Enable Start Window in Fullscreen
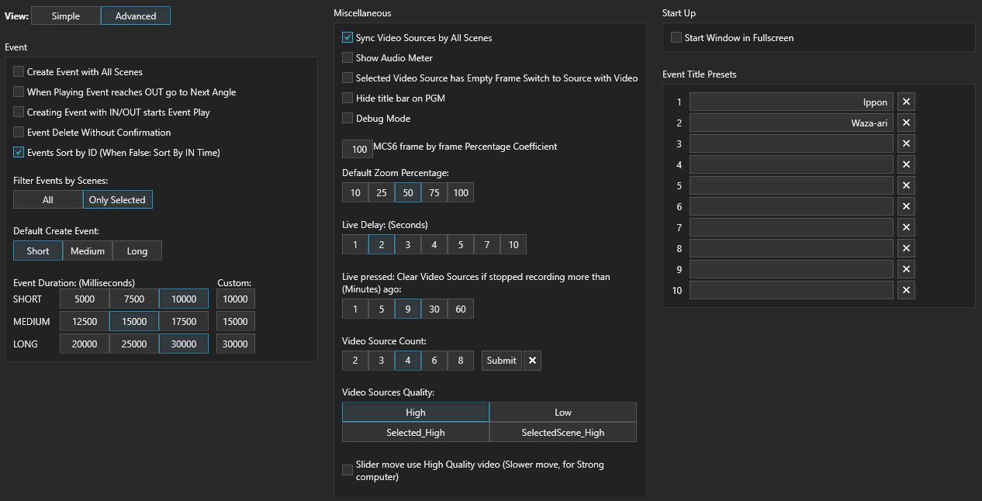 [x=676, y=37]
